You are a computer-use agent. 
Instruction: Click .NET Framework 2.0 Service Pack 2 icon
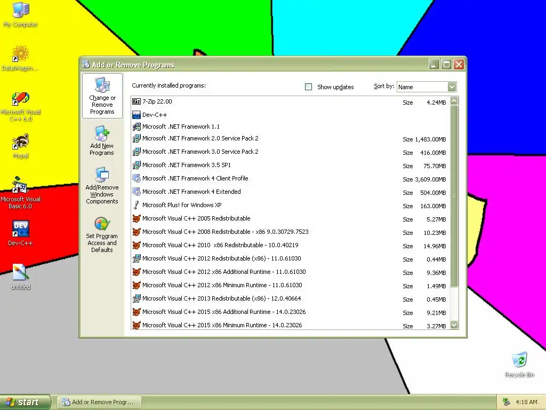click(136, 138)
